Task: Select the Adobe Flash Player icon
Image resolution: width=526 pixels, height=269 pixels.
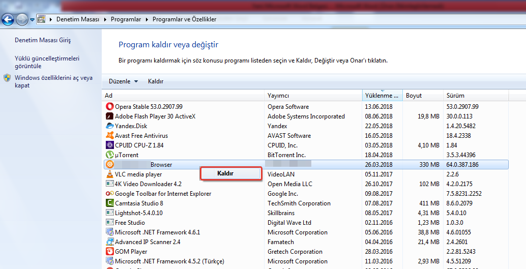Action: coord(109,116)
